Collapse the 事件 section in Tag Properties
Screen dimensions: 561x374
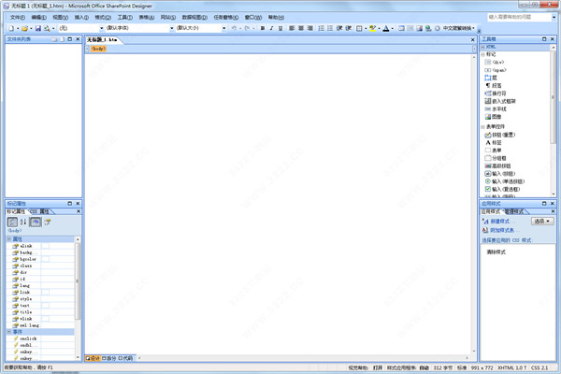[x=9, y=332]
